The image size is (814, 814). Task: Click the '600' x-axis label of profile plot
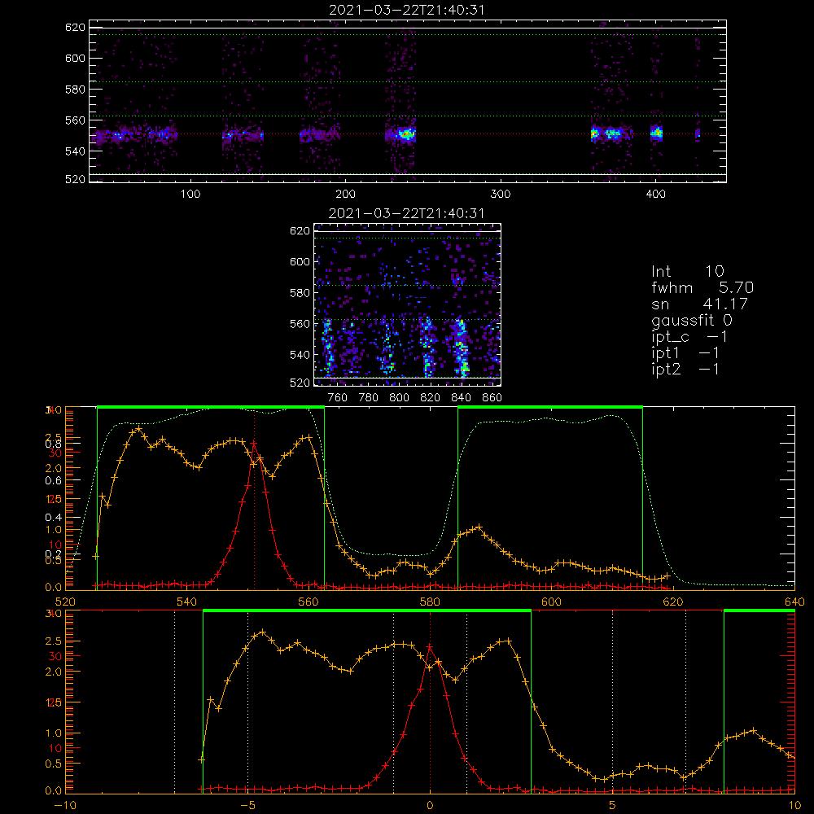[x=551, y=602]
